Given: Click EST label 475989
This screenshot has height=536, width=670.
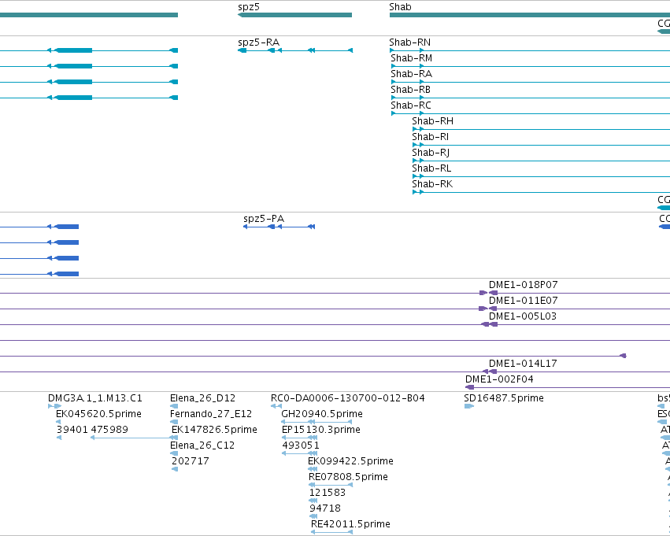Looking at the screenshot, I should pyautogui.click(x=109, y=430).
